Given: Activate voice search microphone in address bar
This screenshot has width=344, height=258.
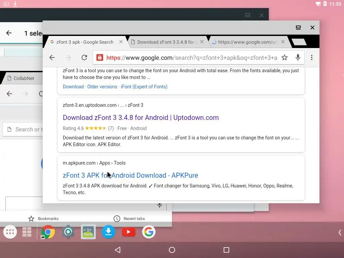Looking at the screenshot, I should 298,57.
